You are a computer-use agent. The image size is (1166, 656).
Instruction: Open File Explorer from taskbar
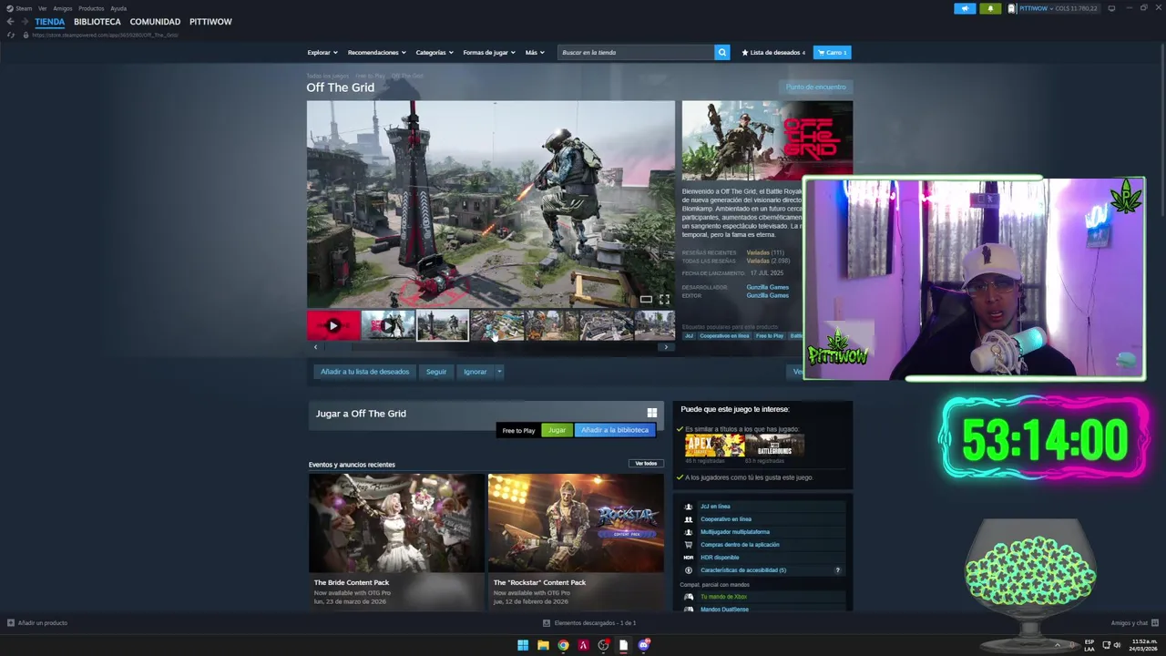(543, 645)
